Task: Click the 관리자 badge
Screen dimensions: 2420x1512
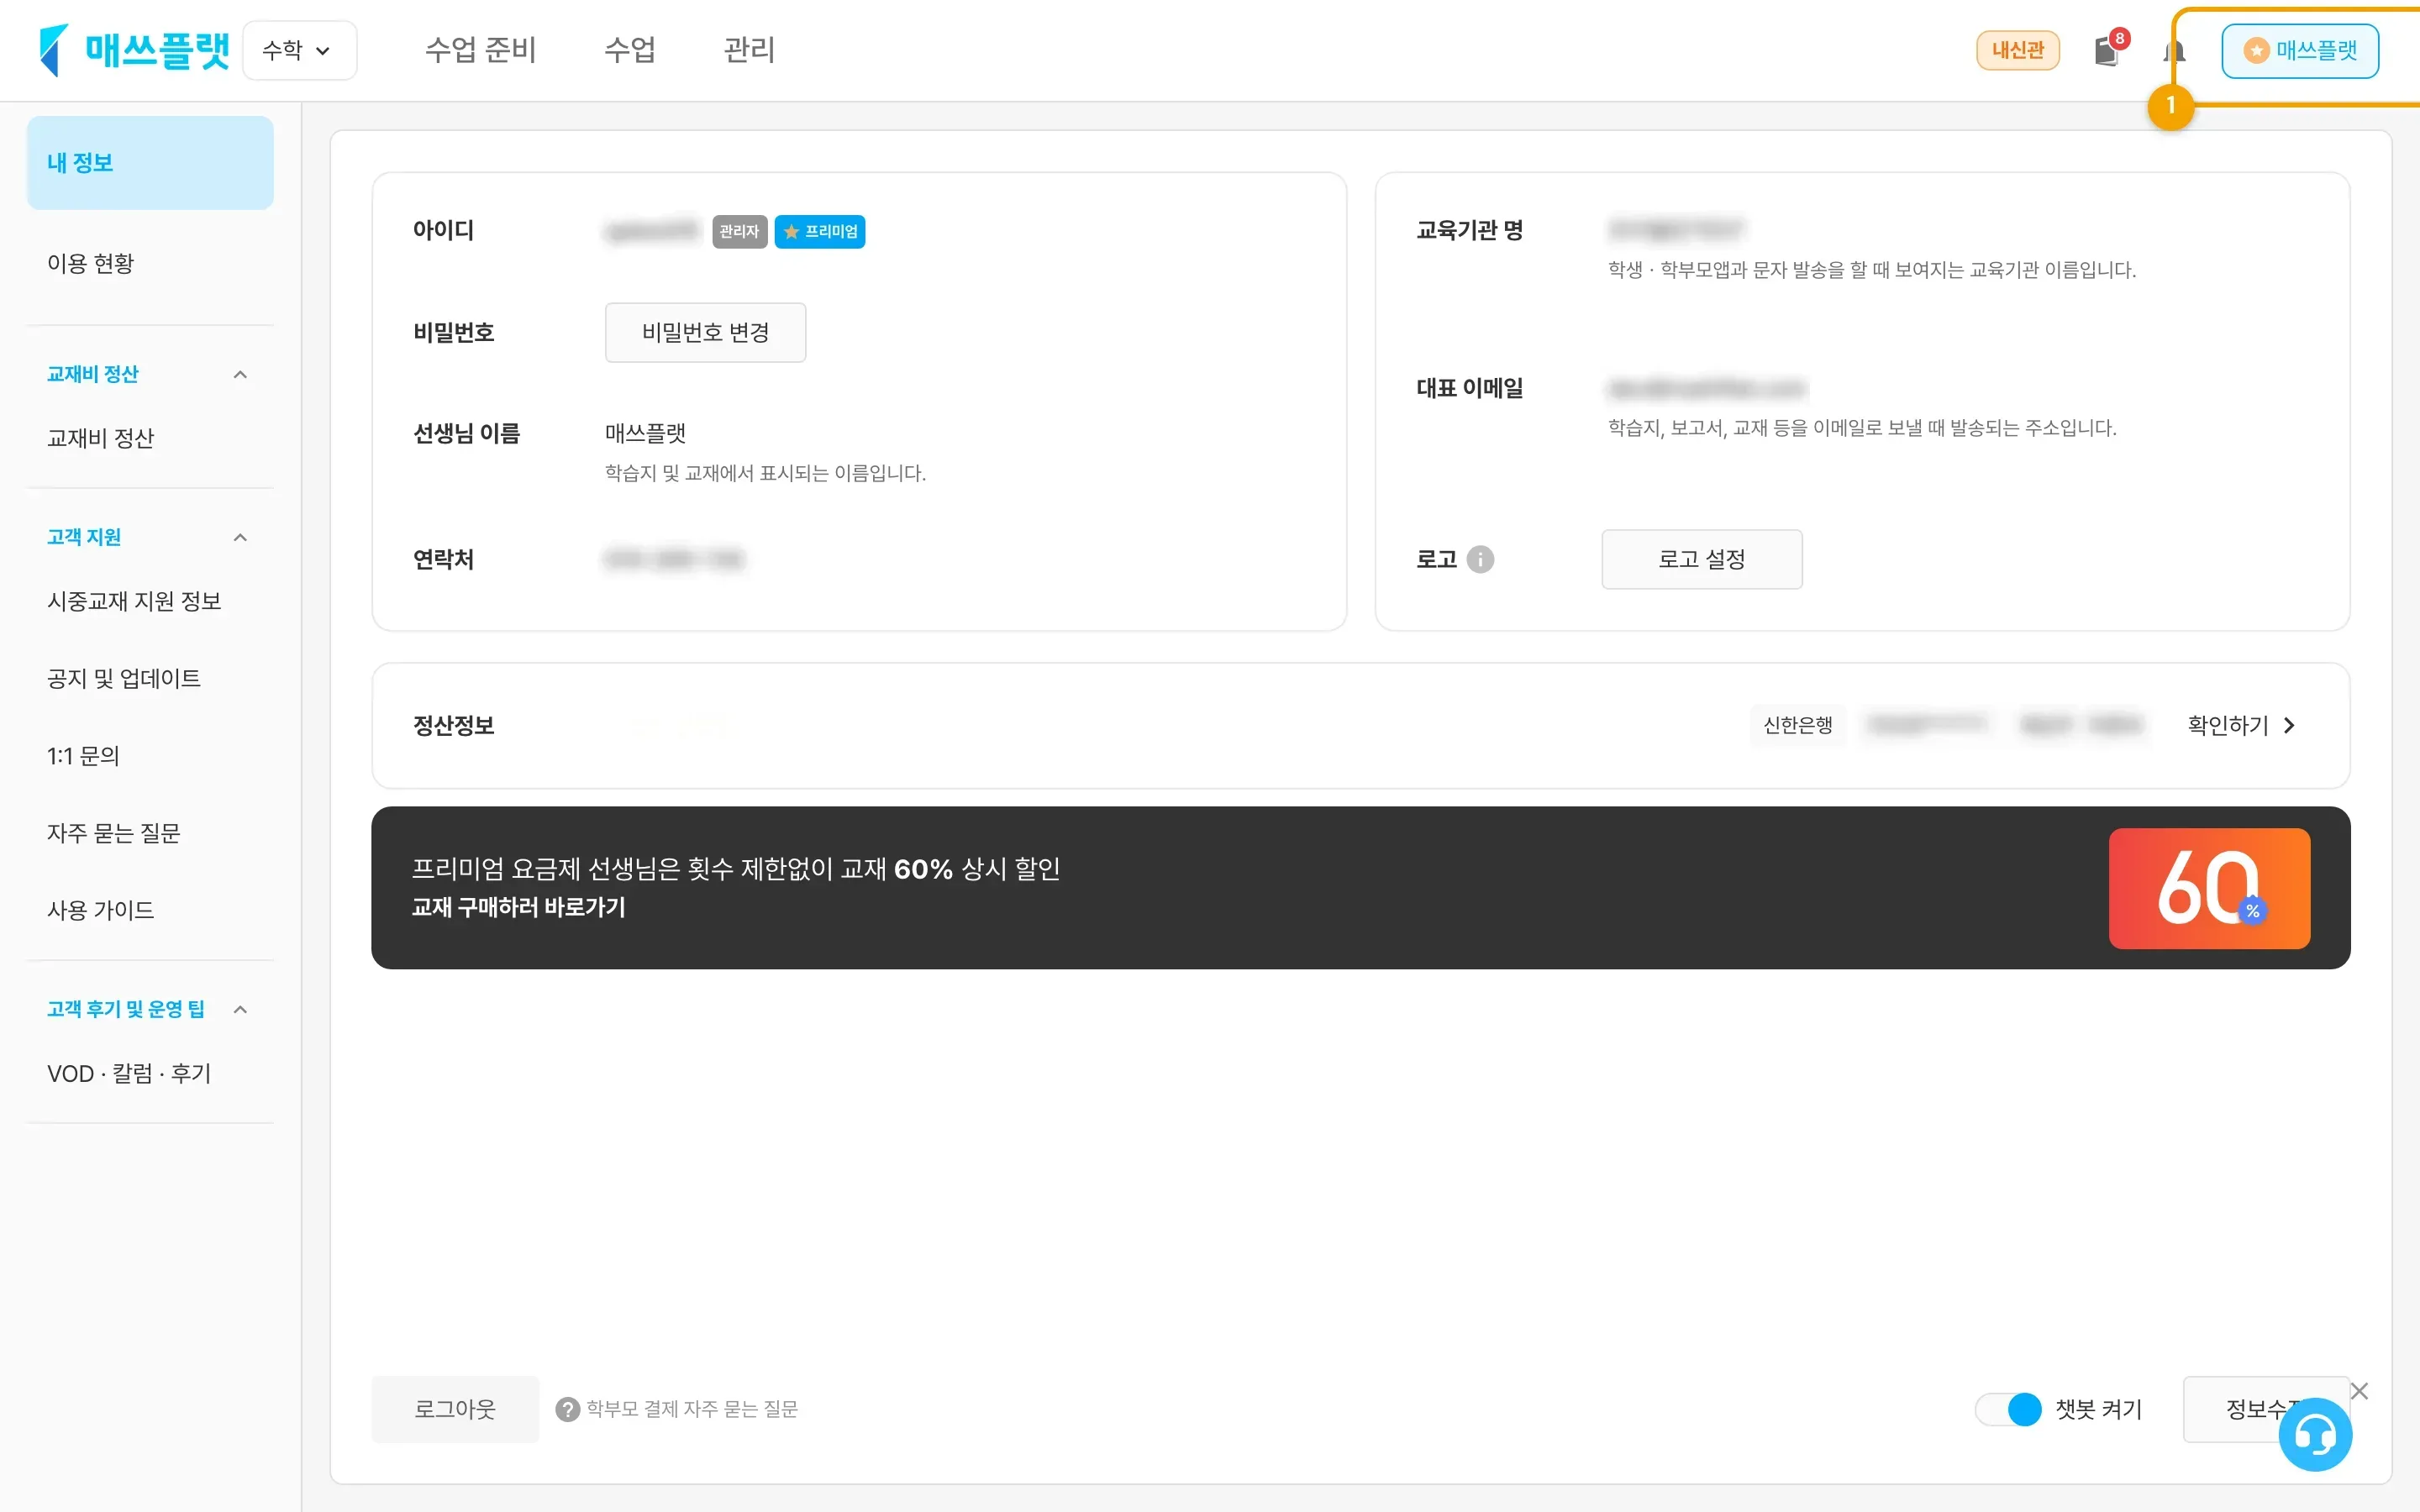Action: point(739,231)
